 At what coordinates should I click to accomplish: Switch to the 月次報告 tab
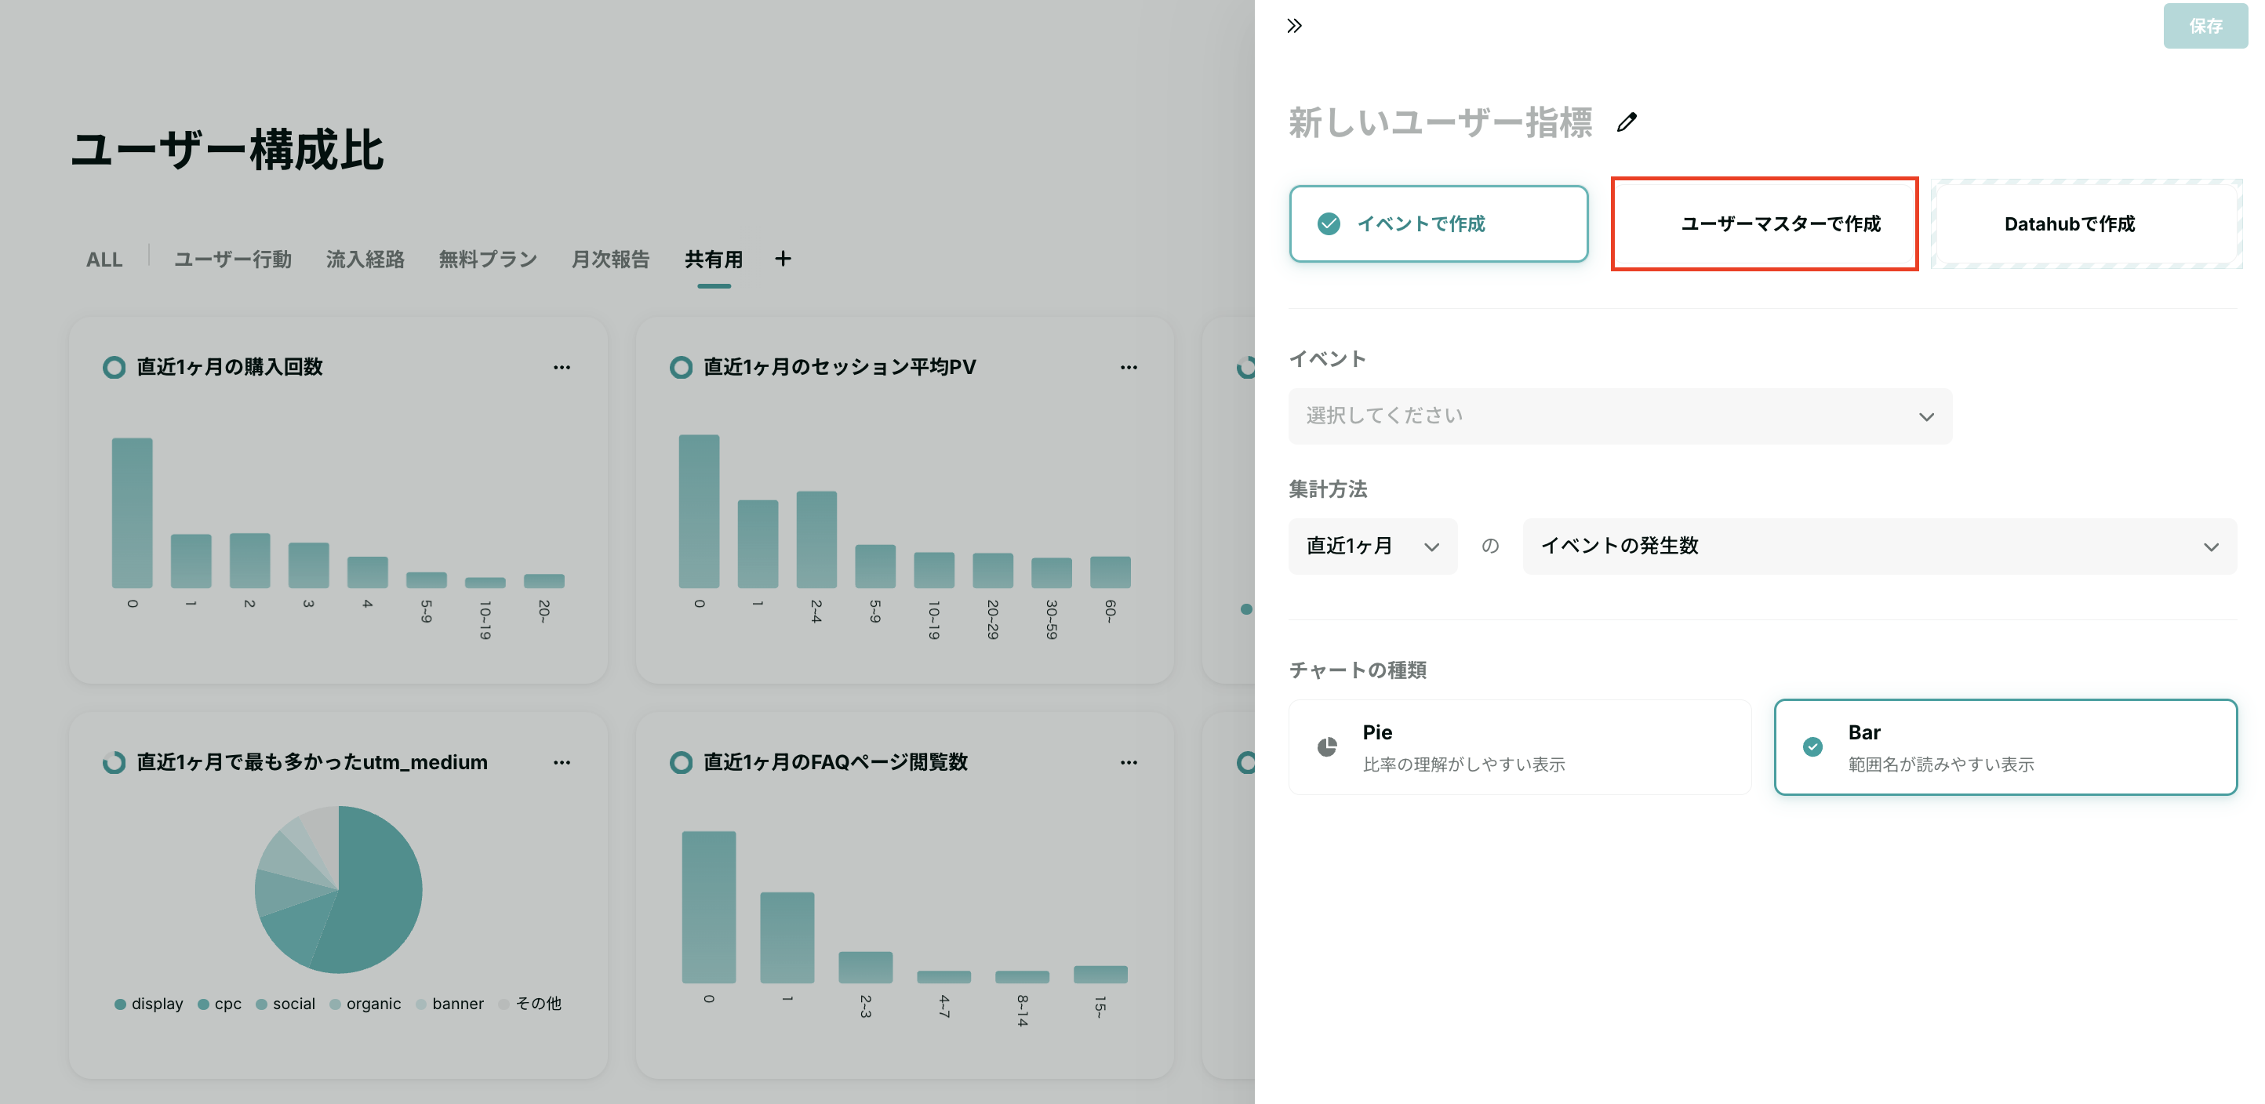point(610,260)
